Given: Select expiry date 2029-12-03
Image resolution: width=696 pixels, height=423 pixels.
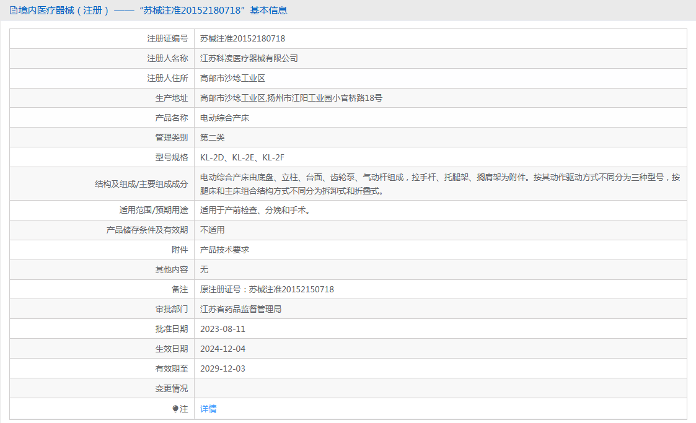Looking at the screenshot, I should pos(222,368).
